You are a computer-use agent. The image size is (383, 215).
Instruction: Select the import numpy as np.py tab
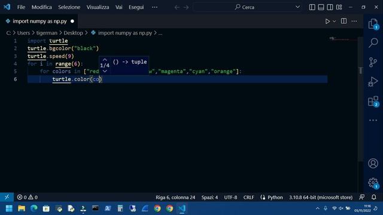39,21
